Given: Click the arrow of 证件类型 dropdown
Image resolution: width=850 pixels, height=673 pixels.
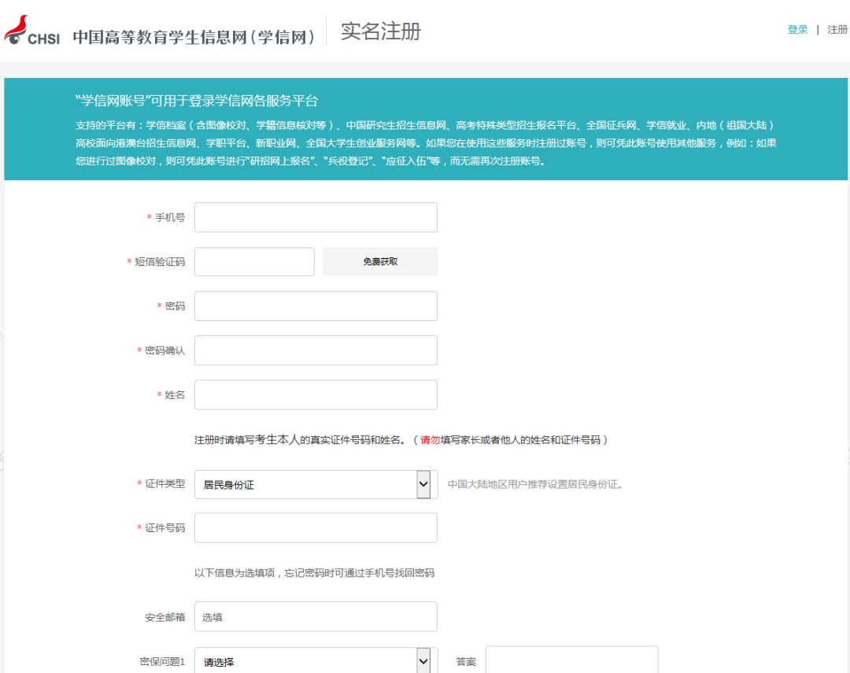Looking at the screenshot, I should 423,485.
